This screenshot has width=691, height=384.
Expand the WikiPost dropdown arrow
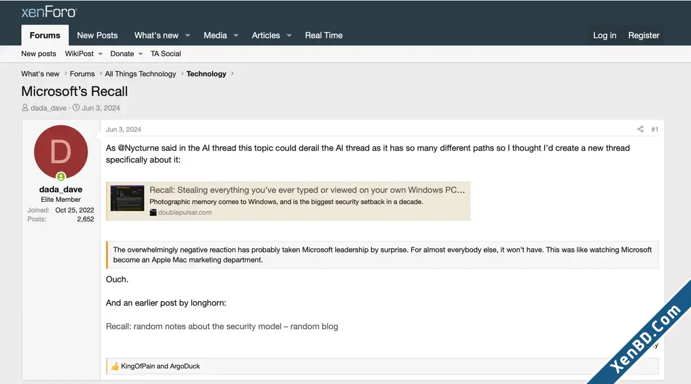pyautogui.click(x=100, y=54)
